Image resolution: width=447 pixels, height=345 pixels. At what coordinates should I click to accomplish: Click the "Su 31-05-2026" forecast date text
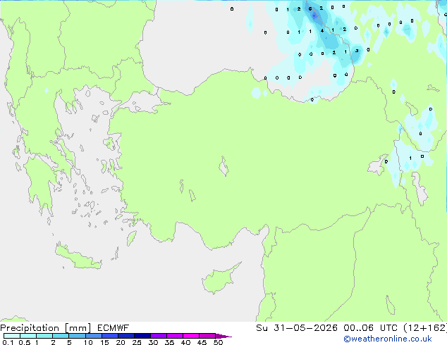pyautogui.click(x=297, y=328)
